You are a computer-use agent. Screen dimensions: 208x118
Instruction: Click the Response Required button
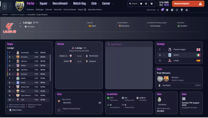click(188, 4)
